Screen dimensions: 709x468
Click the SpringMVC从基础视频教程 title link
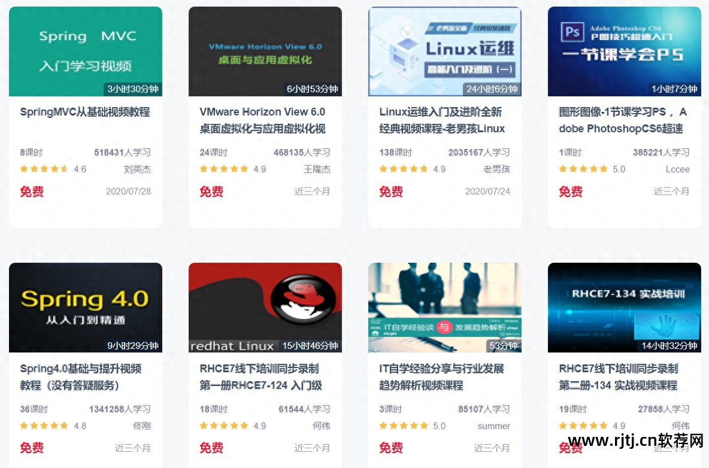point(85,112)
